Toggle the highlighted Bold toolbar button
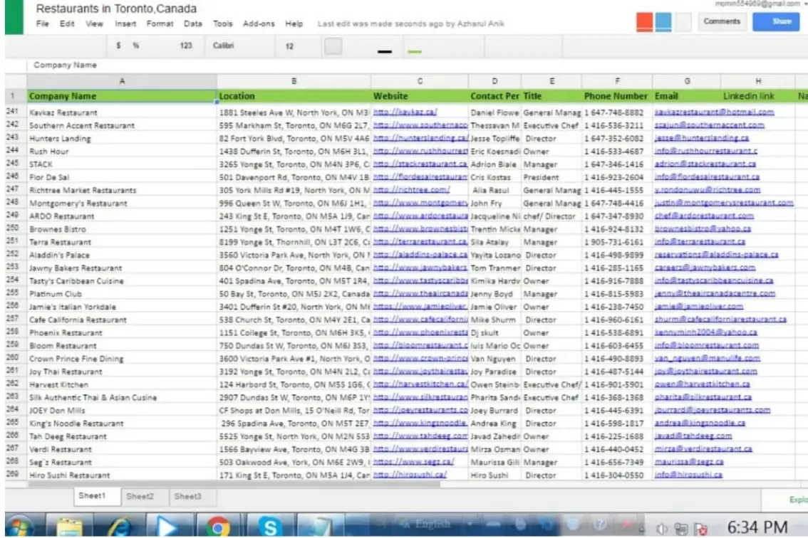This screenshot has width=808, height=538. 333,46
